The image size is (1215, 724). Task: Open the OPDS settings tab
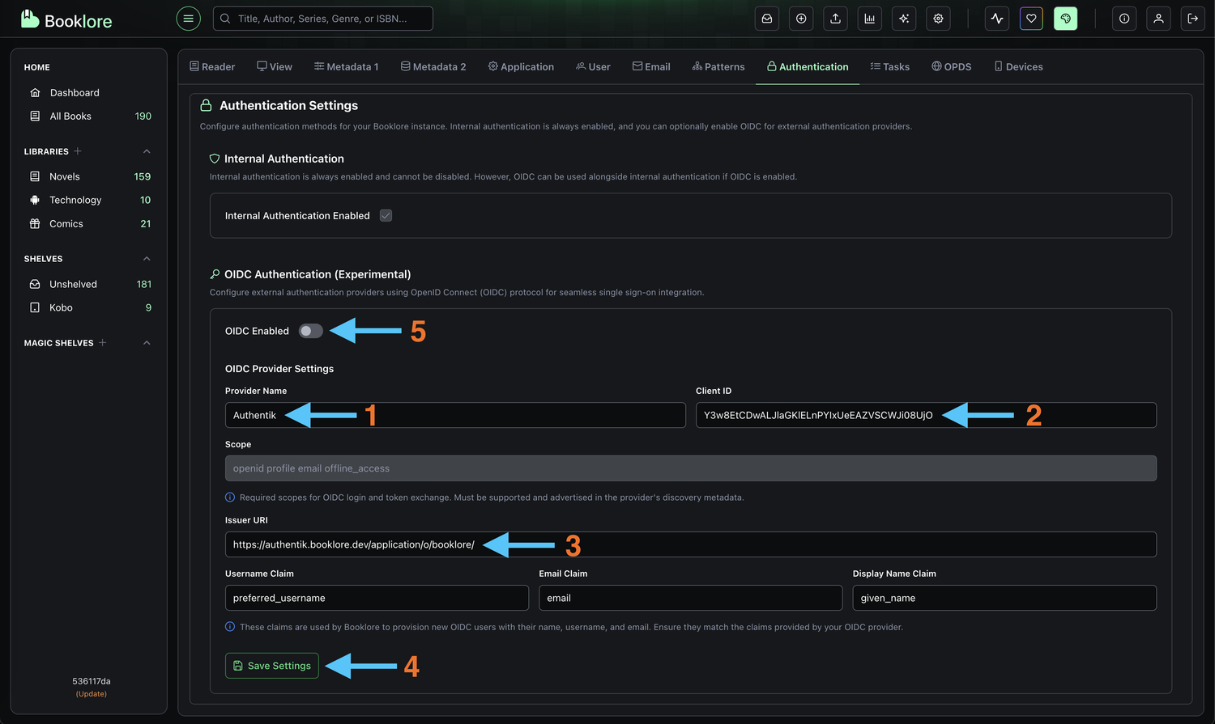coord(952,66)
